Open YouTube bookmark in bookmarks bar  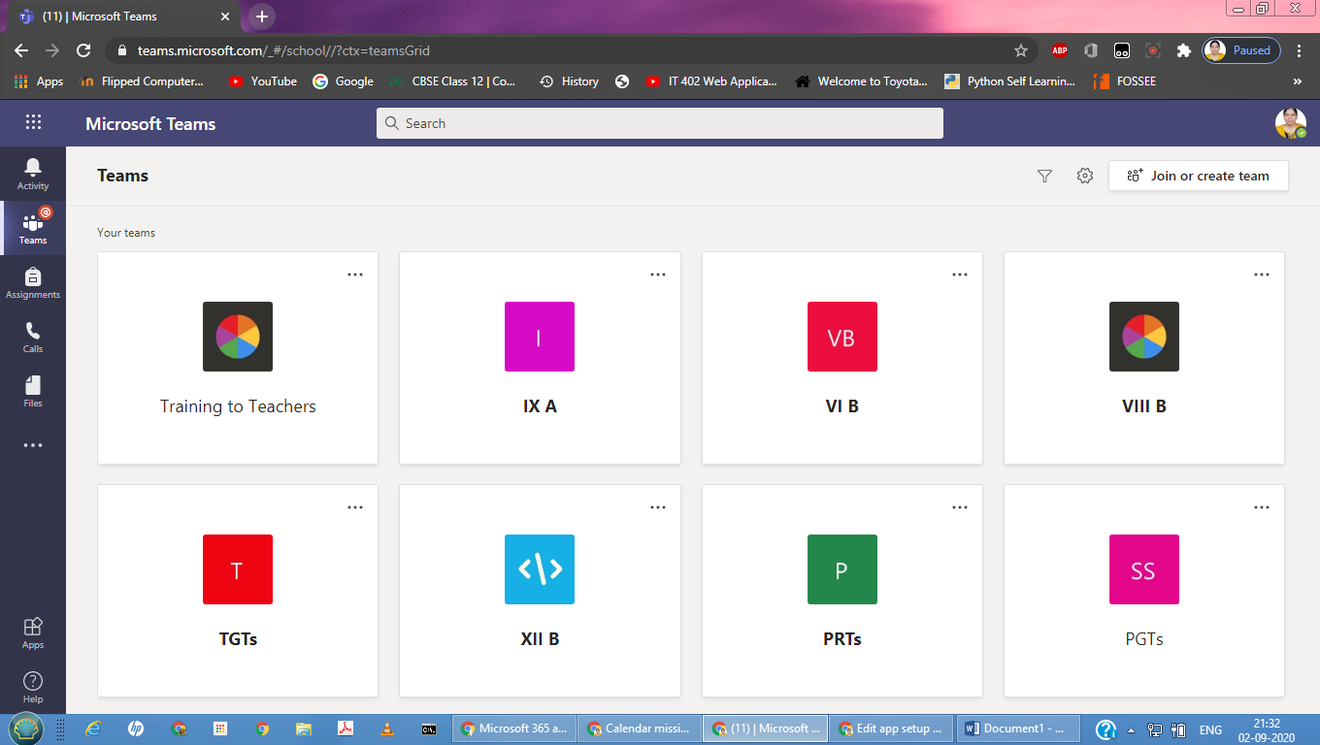click(x=262, y=81)
